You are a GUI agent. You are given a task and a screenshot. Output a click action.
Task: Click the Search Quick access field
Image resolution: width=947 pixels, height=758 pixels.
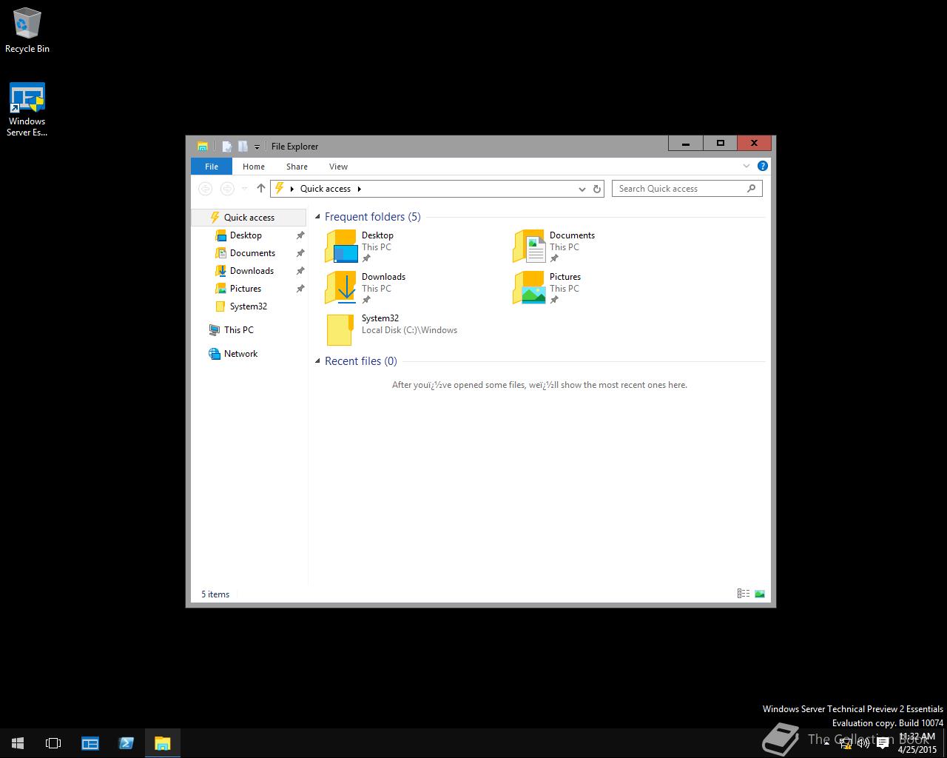tap(687, 189)
